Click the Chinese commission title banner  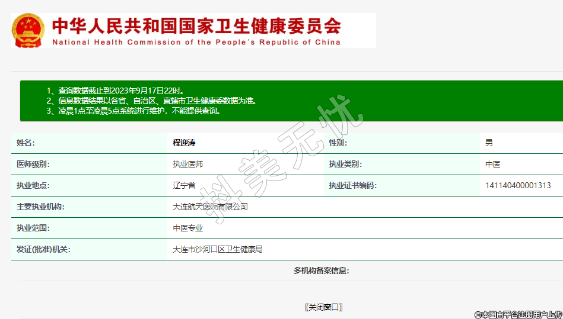196,25
